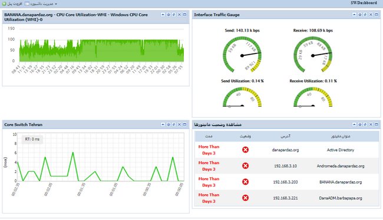Click the green add panel plus icon

click(x=4, y=4)
